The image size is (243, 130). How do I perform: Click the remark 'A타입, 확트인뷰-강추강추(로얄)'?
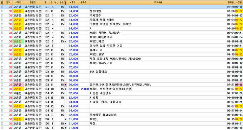point(111,89)
